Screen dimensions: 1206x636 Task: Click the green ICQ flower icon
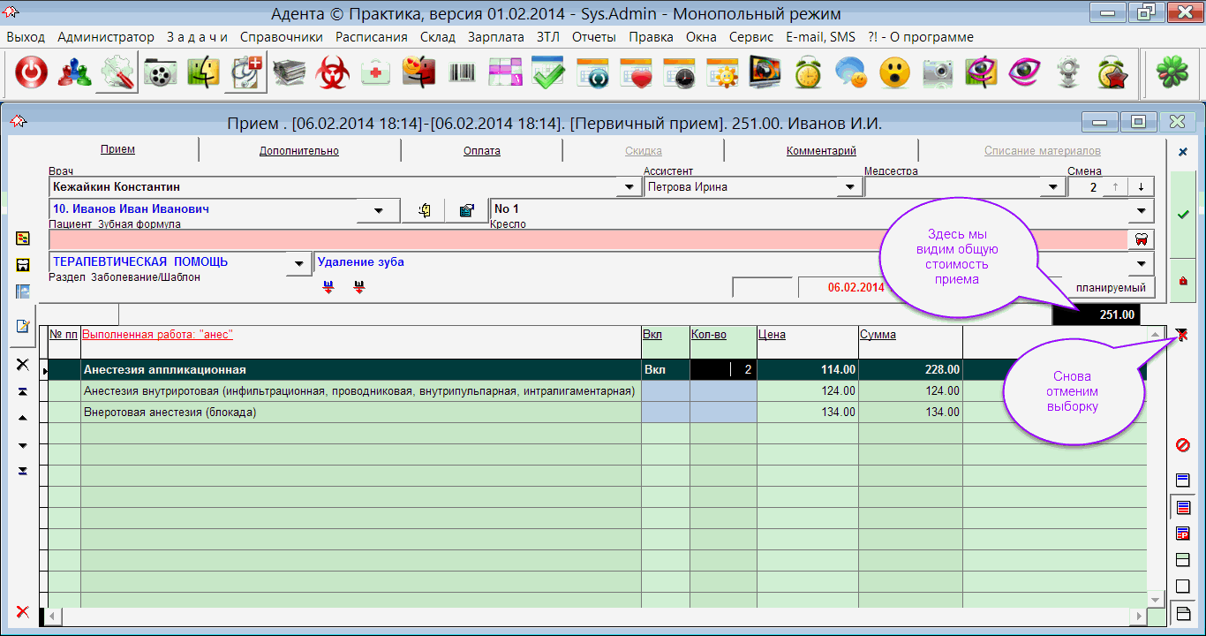point(1172,73)
